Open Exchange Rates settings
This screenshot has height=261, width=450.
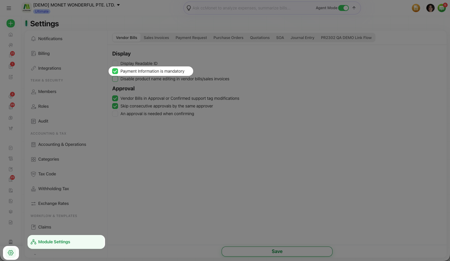click(x=66, y=203)
